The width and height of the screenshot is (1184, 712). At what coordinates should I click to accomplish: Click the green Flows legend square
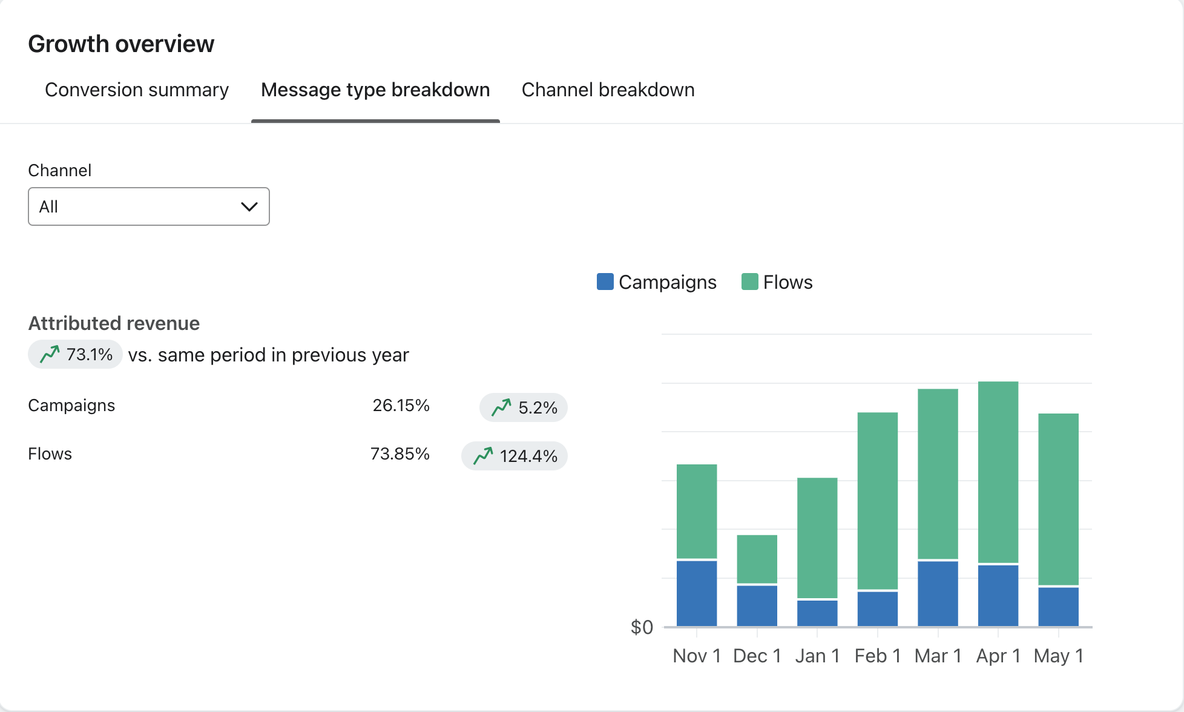point(750,282)
